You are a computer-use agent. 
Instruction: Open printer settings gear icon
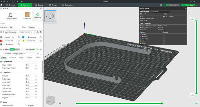point(41,8)
